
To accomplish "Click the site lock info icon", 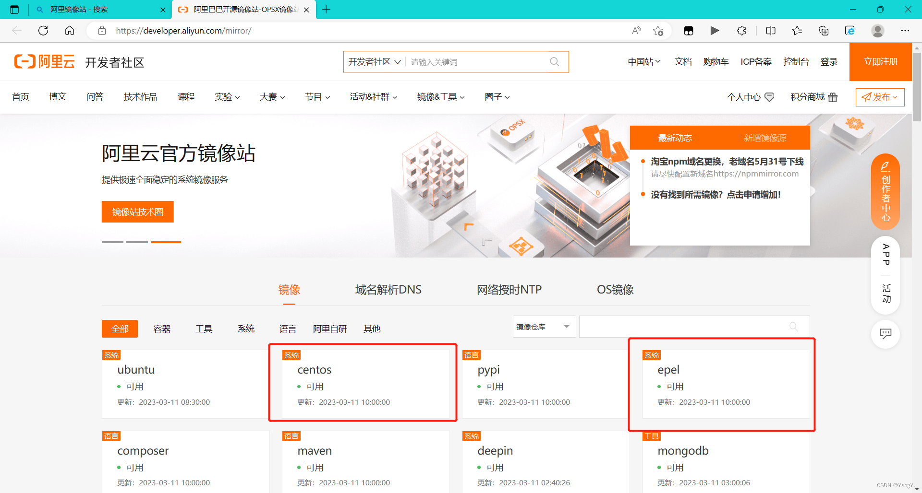I will [102, 31].
